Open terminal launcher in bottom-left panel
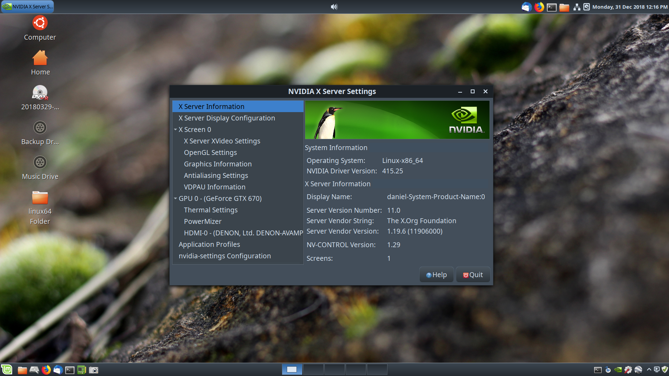Image resolution: width=669 pixels, height=376 pixels. (70, 370)
